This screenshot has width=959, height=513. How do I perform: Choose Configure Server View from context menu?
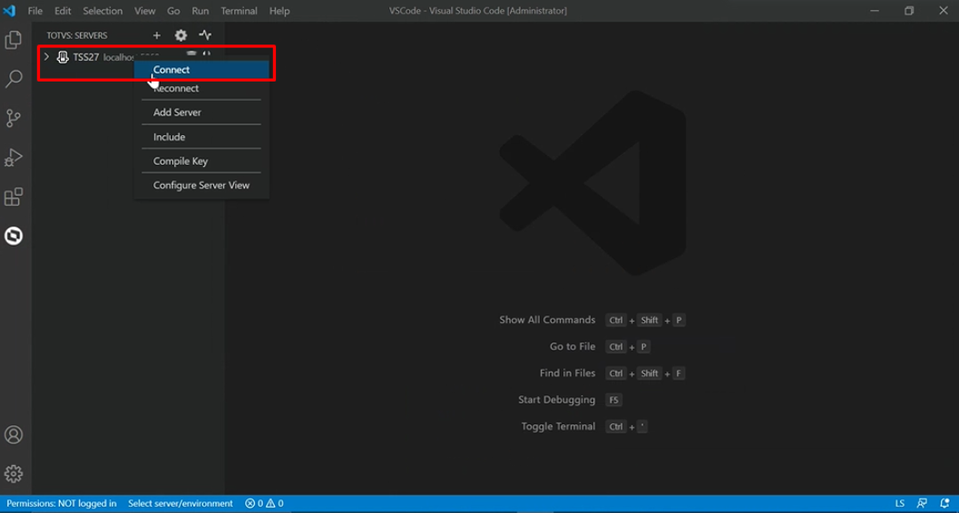point(201,185)
